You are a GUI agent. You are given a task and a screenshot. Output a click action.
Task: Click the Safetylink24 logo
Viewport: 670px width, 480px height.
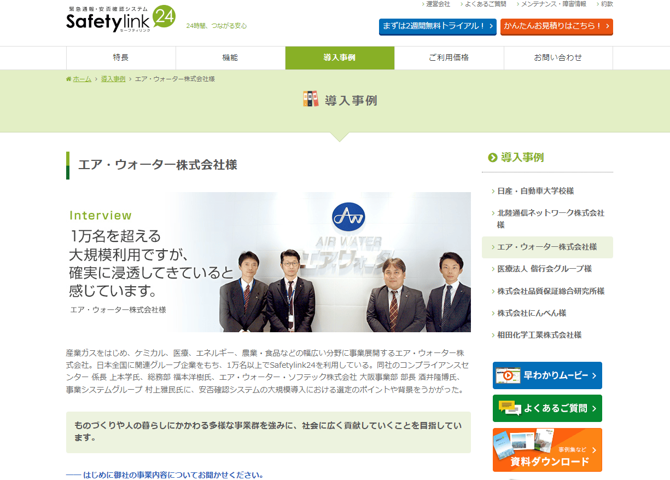[x=121, y=19]
